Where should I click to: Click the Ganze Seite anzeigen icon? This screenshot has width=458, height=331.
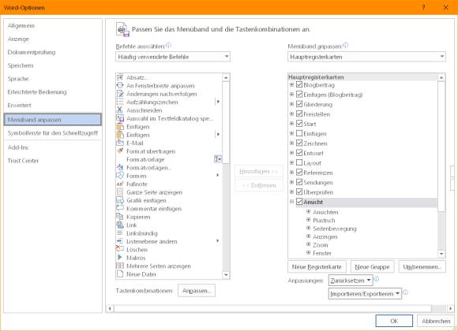coord(120,192)
